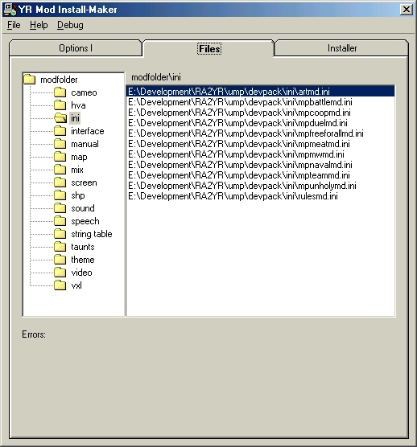Click the mix folder icon

60,170
